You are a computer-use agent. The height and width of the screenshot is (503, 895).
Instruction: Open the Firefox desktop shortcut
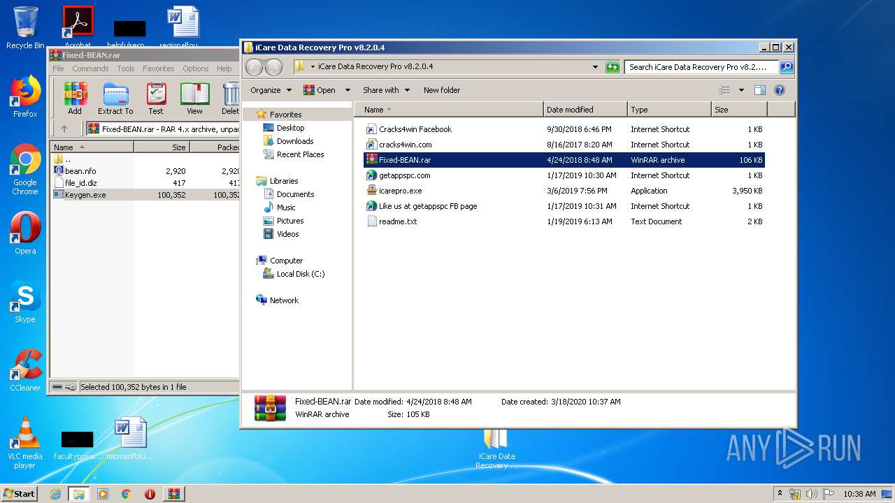25,97
